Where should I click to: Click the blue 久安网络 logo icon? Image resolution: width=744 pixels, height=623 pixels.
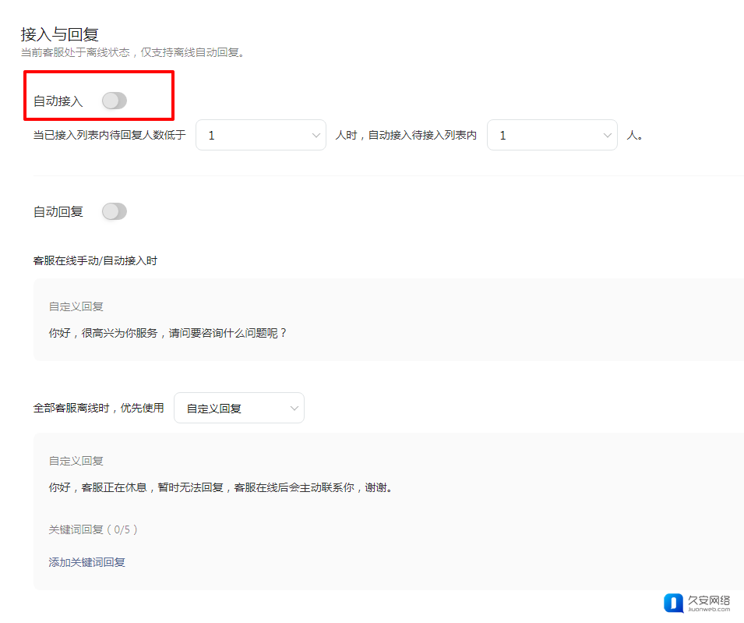(x=673, y=604)
